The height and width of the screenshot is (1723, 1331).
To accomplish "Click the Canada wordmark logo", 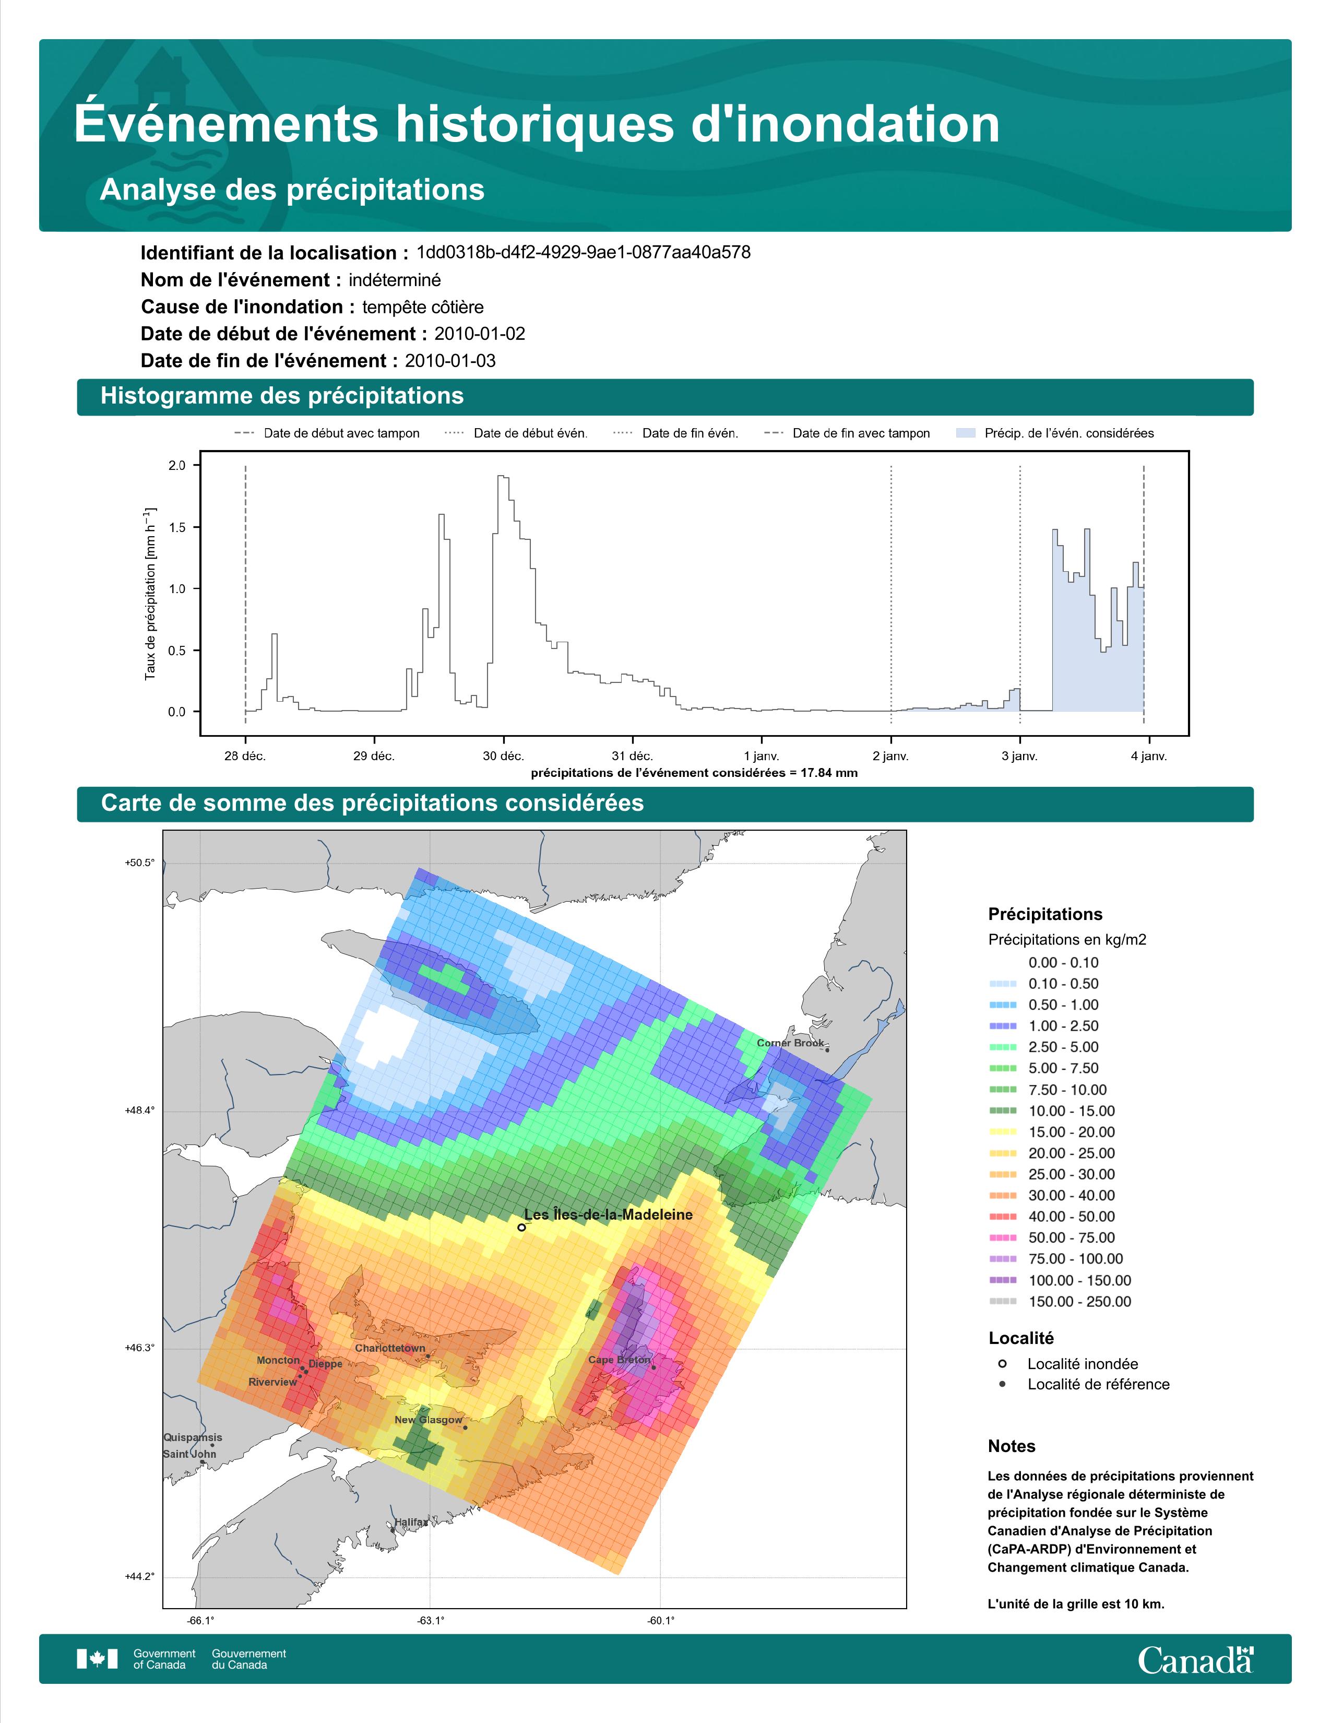I will (x=1195, y=1660).
